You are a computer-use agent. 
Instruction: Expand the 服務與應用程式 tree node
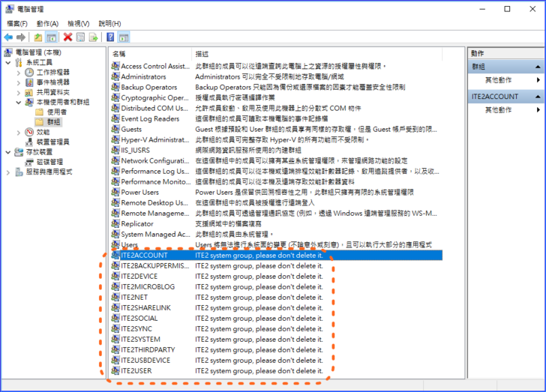[x=8, y=172]
